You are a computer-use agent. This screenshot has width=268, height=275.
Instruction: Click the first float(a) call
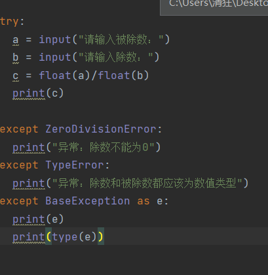click(65, 76)
